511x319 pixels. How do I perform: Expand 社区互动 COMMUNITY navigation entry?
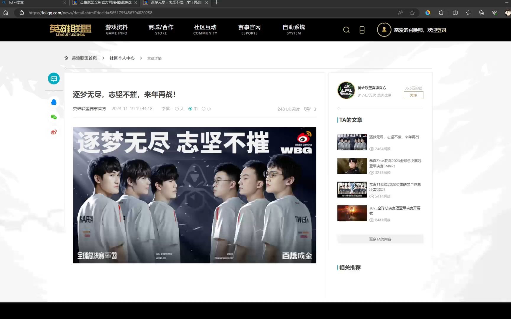[205, 30]
